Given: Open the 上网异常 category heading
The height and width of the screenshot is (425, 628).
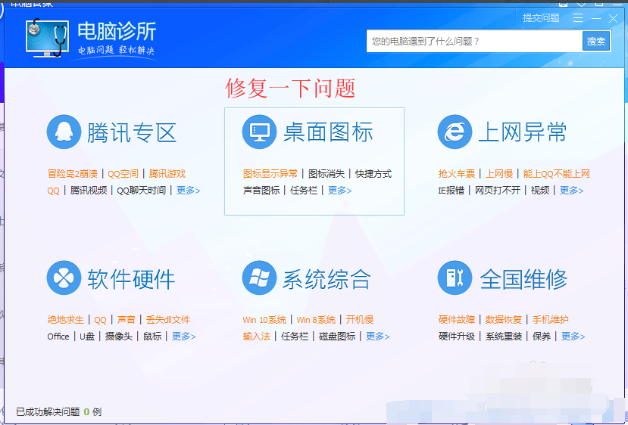Looking at the screenshot, I should click(523, 132).
